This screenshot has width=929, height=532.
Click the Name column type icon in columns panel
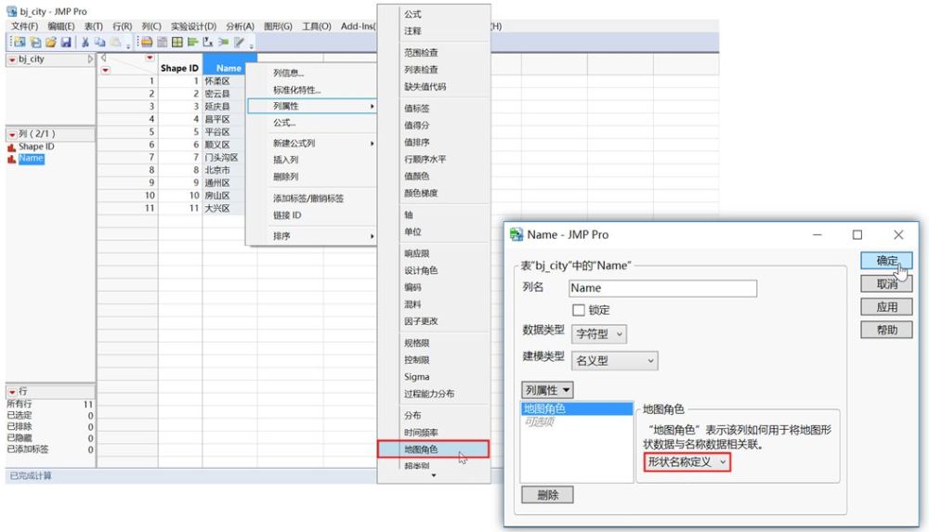point(11,159)
